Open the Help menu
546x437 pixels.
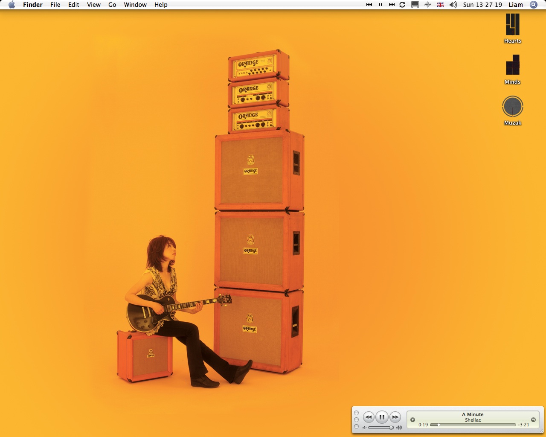tap(161, 5)
